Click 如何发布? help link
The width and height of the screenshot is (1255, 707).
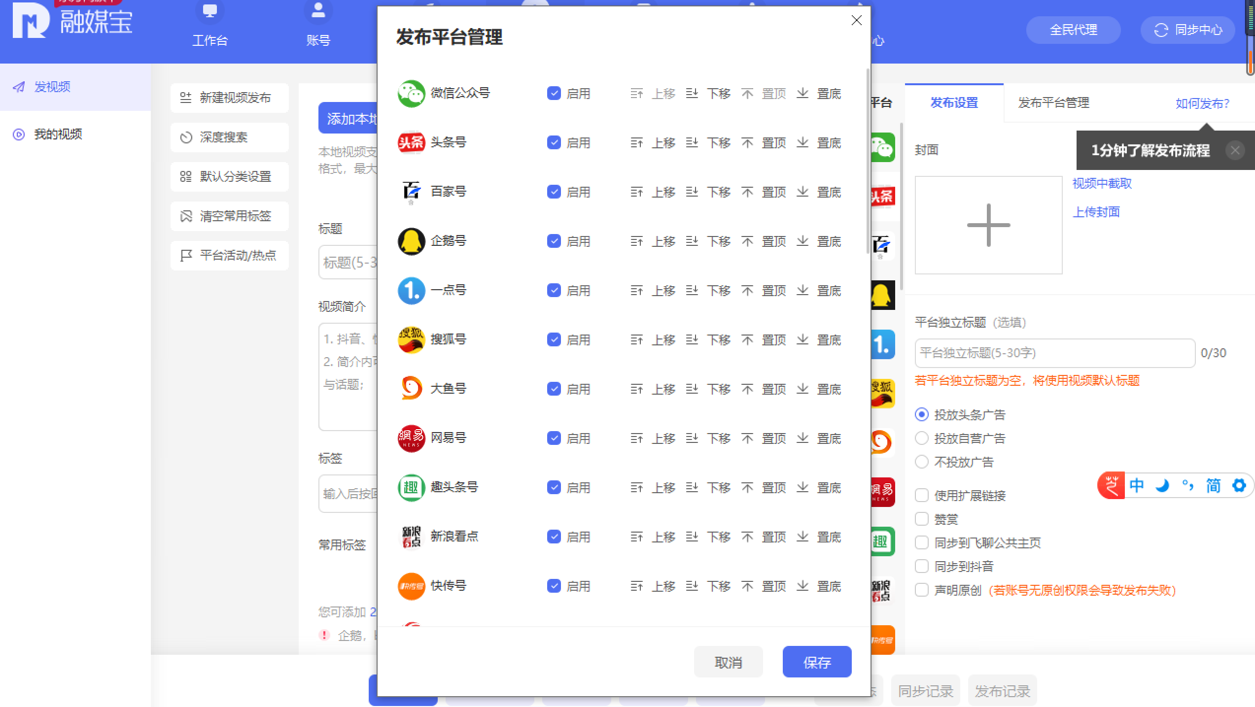[1202, 103]
